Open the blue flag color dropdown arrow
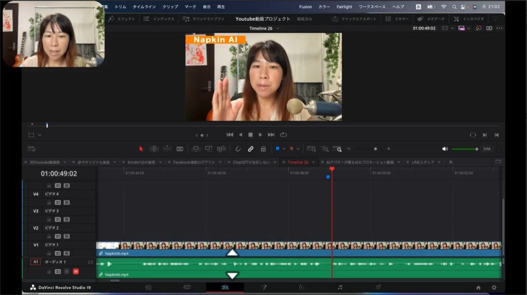Viewport: 527px width, 295px height. click(284, 149)
